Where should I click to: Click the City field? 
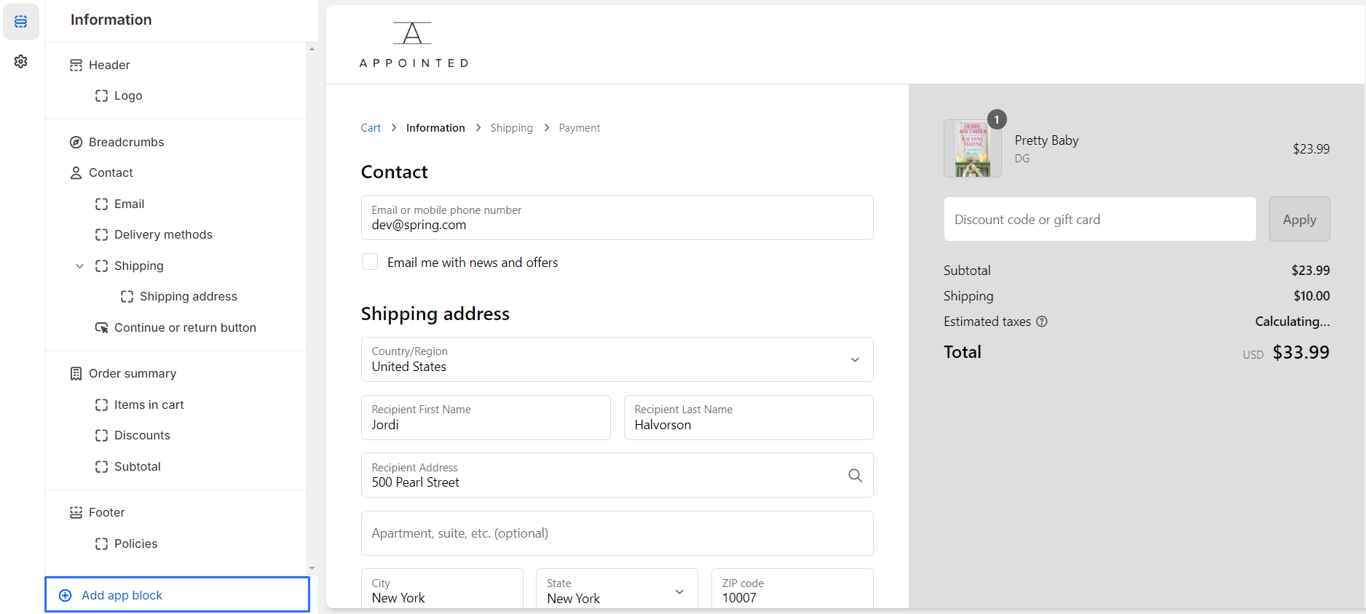pos(442,589)
